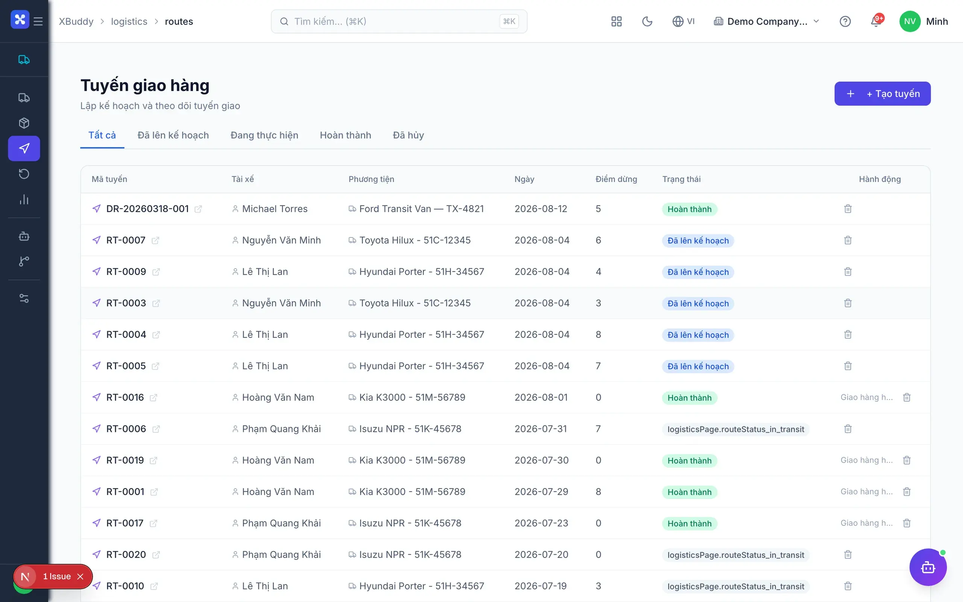Click the Hoàn thành badge for RT-0001

coord(689,492)
